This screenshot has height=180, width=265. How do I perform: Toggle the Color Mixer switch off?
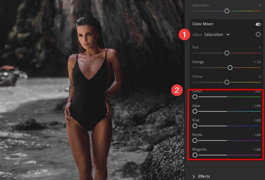(258, 24)
